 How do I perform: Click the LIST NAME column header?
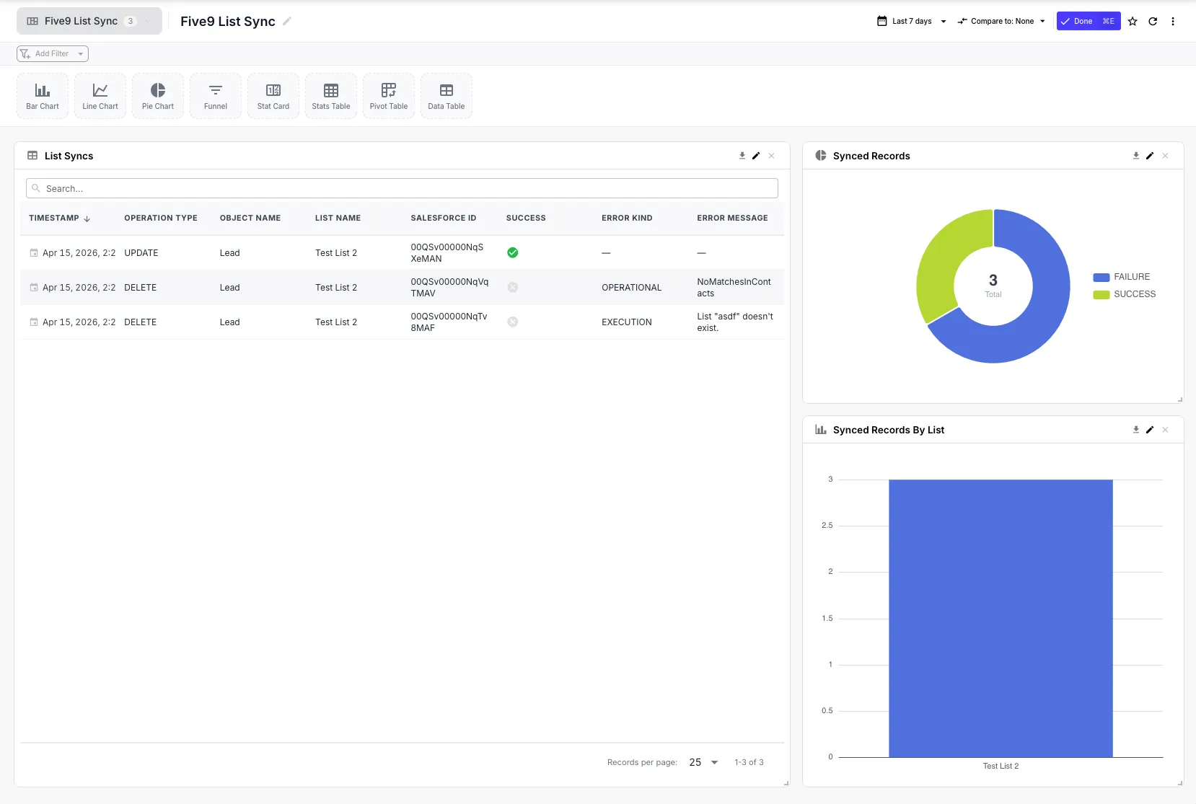point(338,218)
